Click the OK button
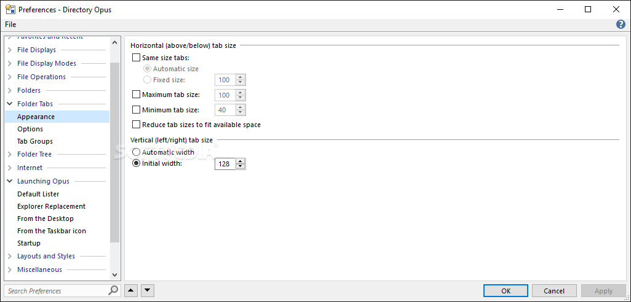631x302 pixels. click(506, 291)
